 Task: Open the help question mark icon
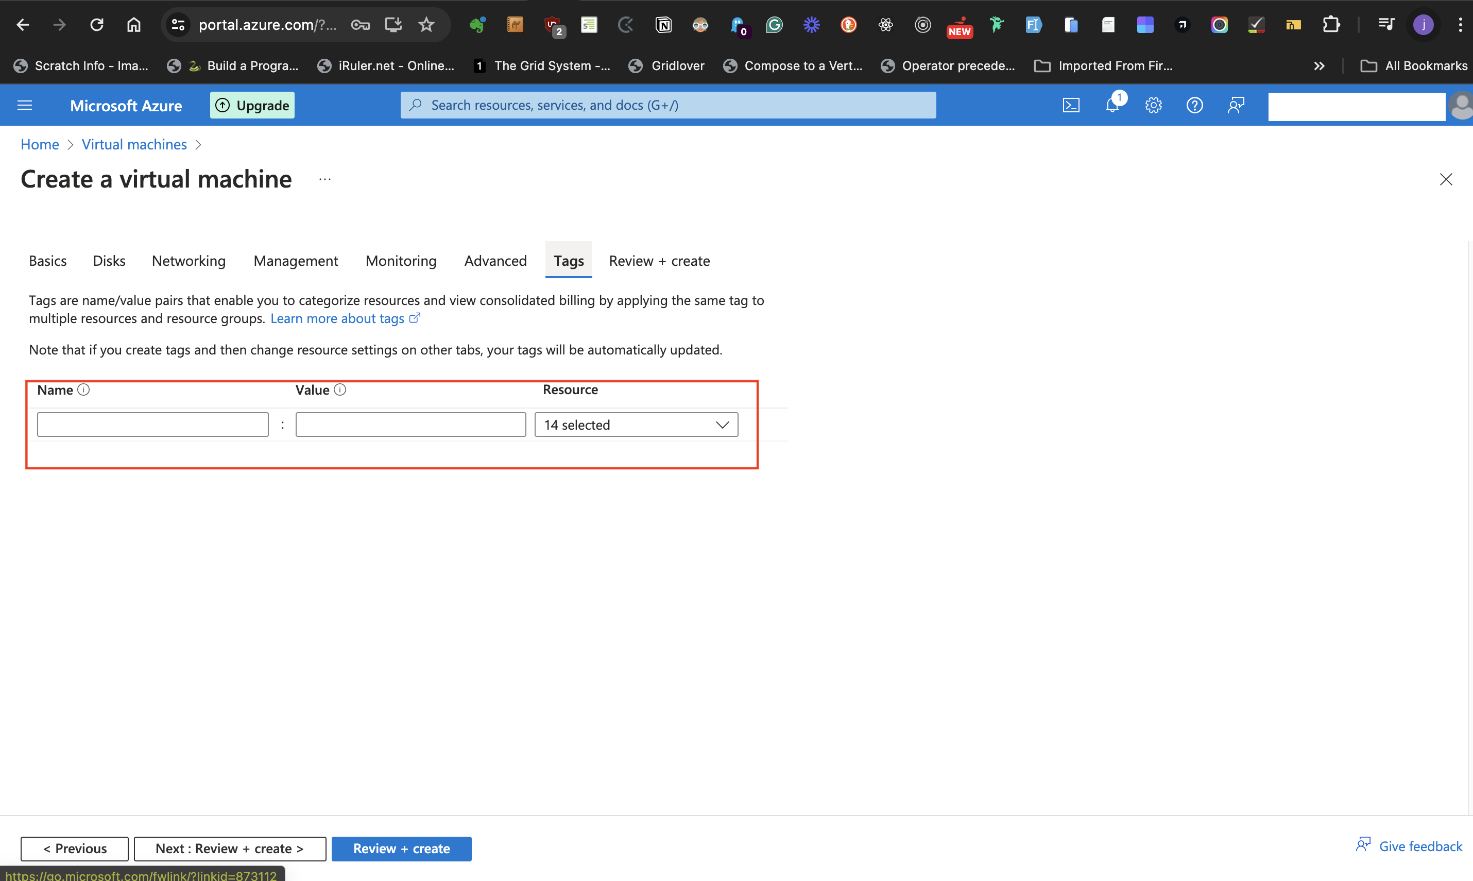[1194, 106]
